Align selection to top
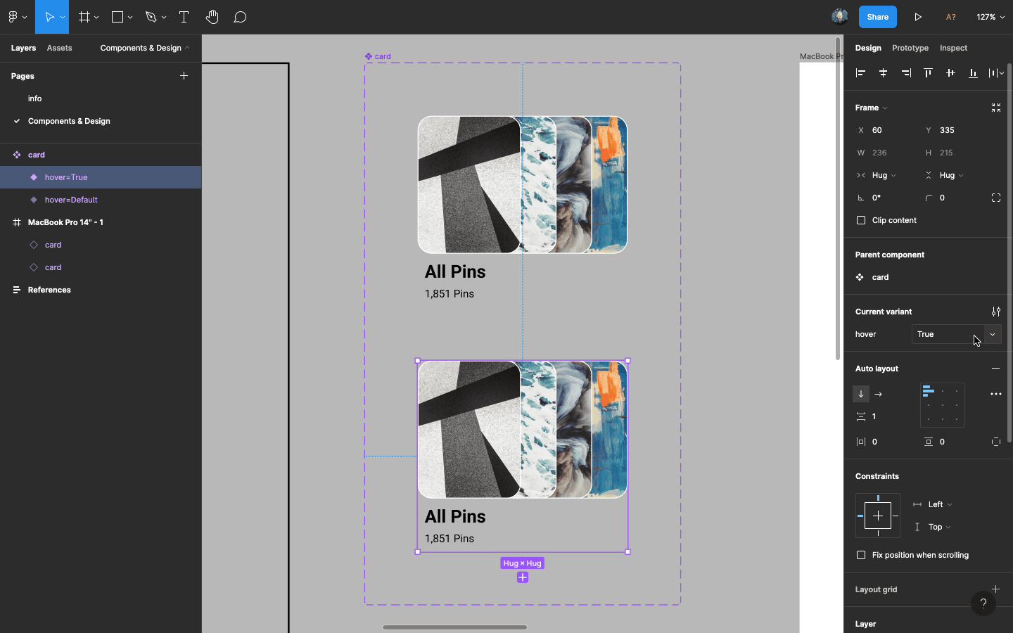The image size is (1013, 633). [928, 72]
